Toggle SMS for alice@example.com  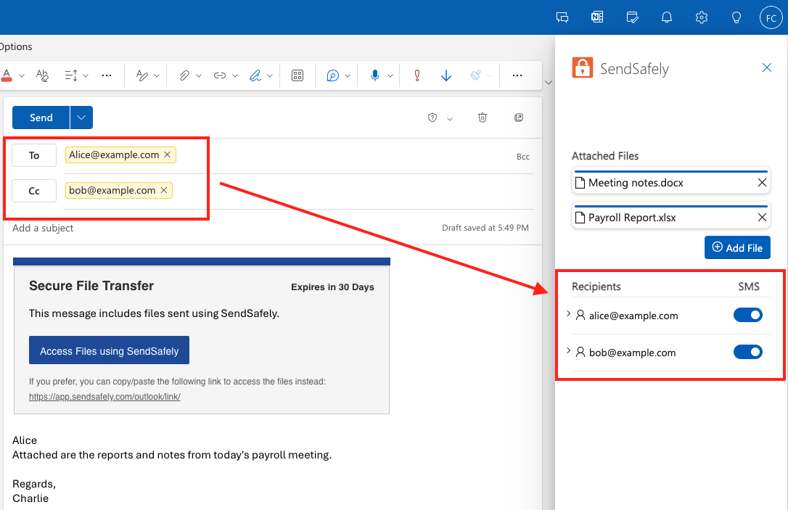[748, 315]
